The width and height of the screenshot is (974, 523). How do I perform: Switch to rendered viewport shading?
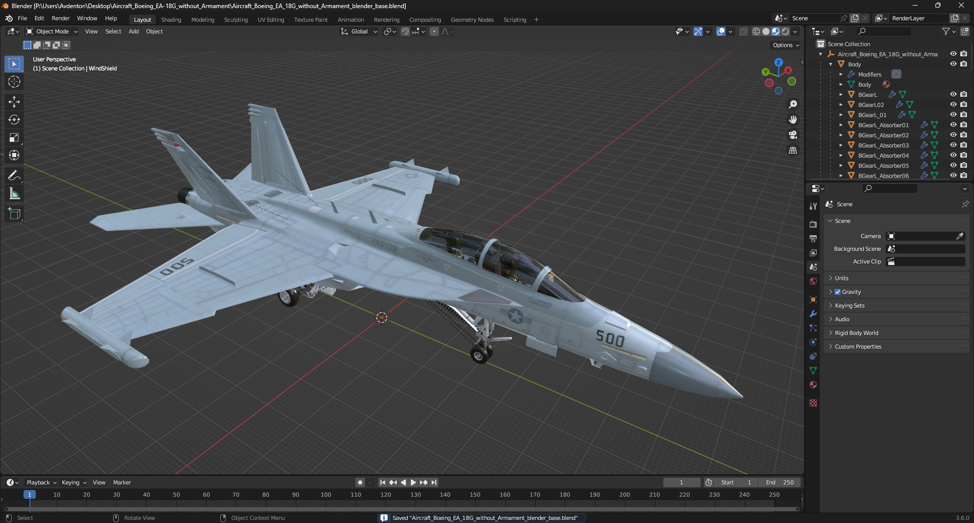[x=785, y=31]
